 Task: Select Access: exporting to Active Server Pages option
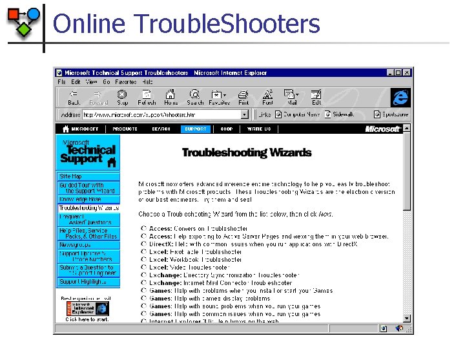(144, 236)
